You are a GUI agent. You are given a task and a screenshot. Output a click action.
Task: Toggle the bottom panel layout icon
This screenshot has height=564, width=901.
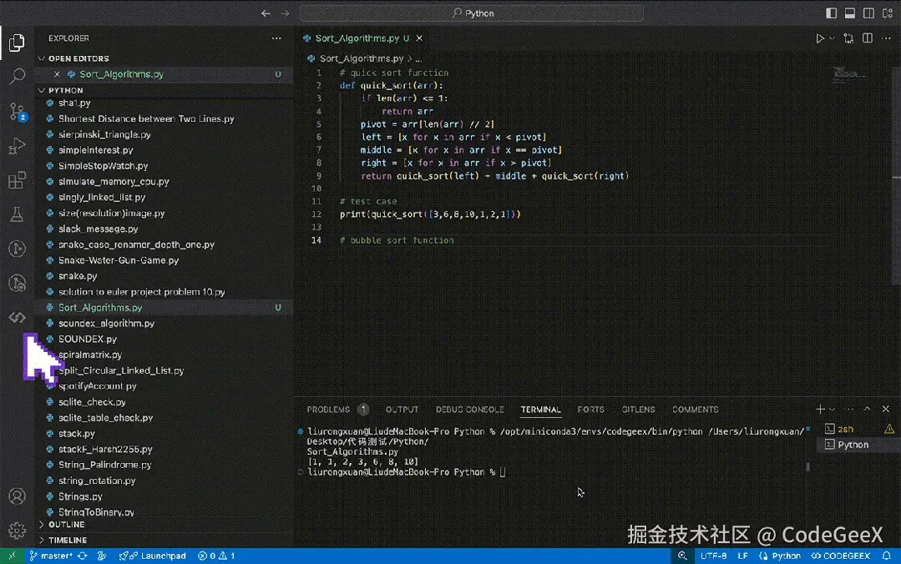[x=850, y=13]
